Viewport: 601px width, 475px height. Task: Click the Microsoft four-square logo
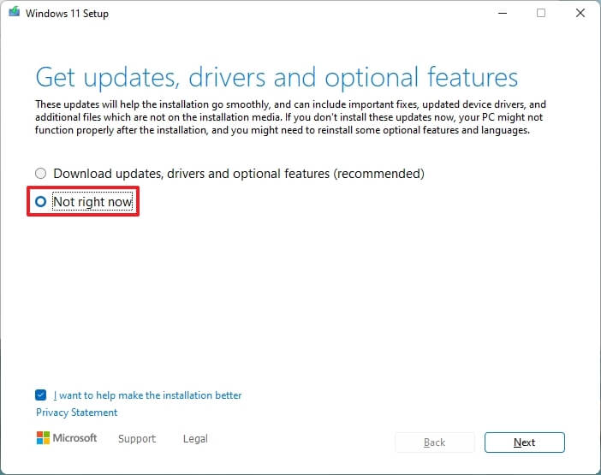pos(44,438)
